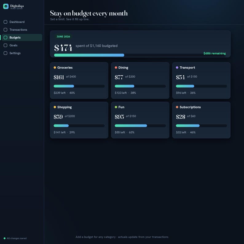Open the Transport budget card title
Viewport: 244px width, 244px height.
pos(187,68)
